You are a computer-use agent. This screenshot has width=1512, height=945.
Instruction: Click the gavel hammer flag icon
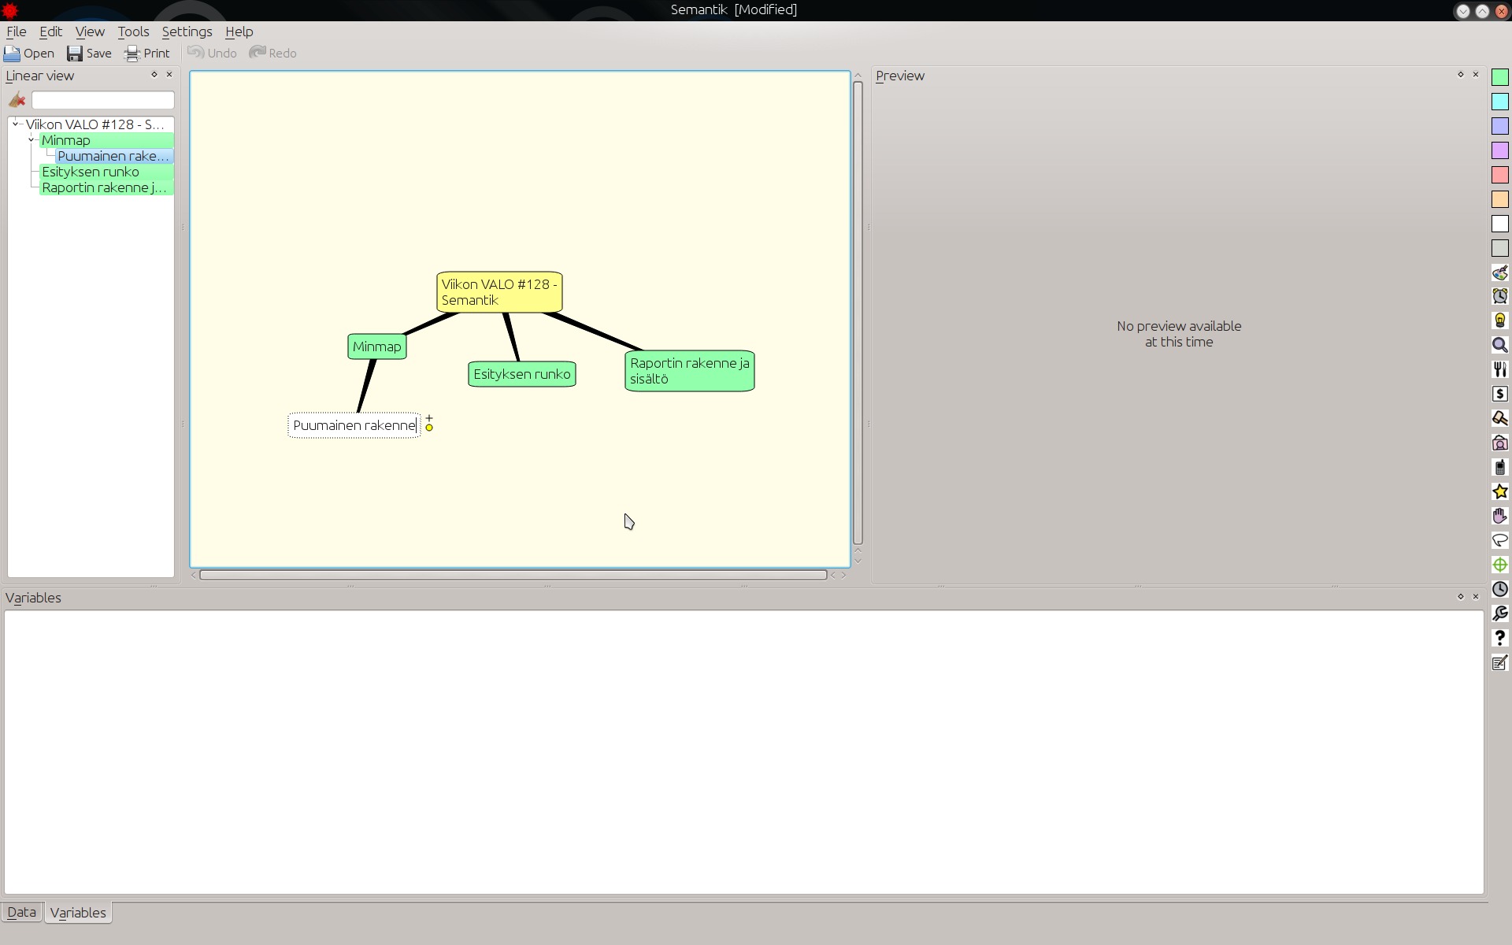point(1500,418)
